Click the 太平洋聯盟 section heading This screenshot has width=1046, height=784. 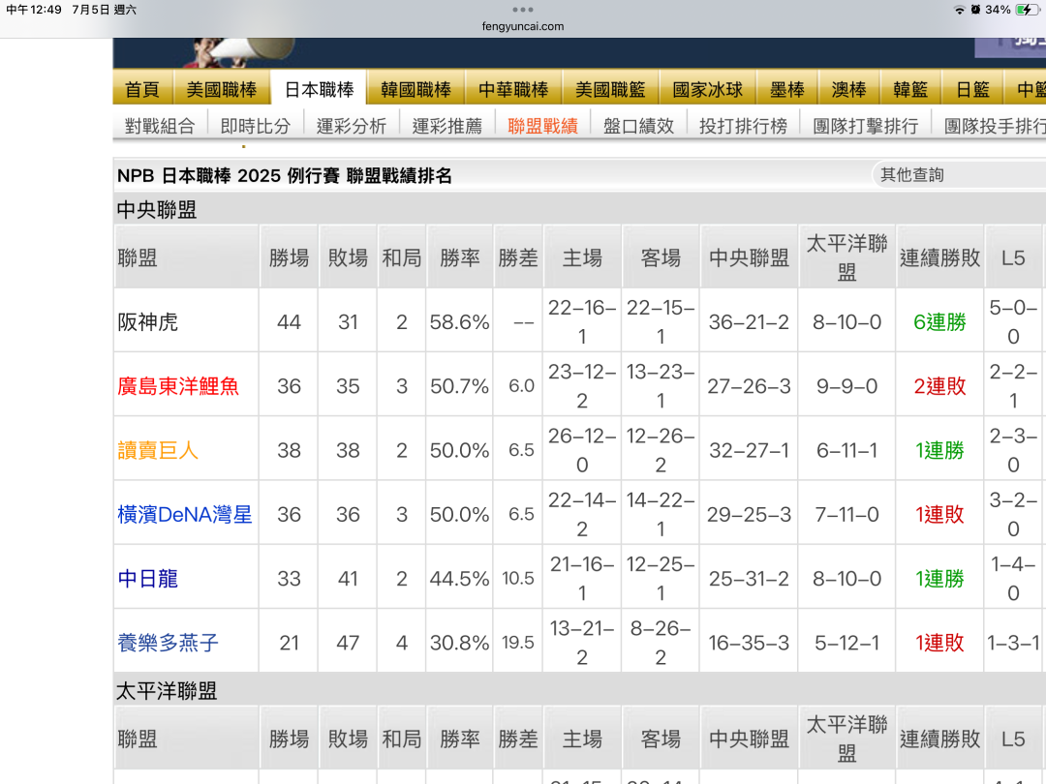point(167,691)
